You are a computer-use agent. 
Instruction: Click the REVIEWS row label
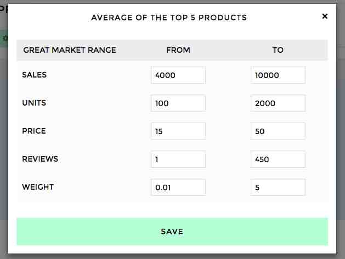tap(40, 159)
